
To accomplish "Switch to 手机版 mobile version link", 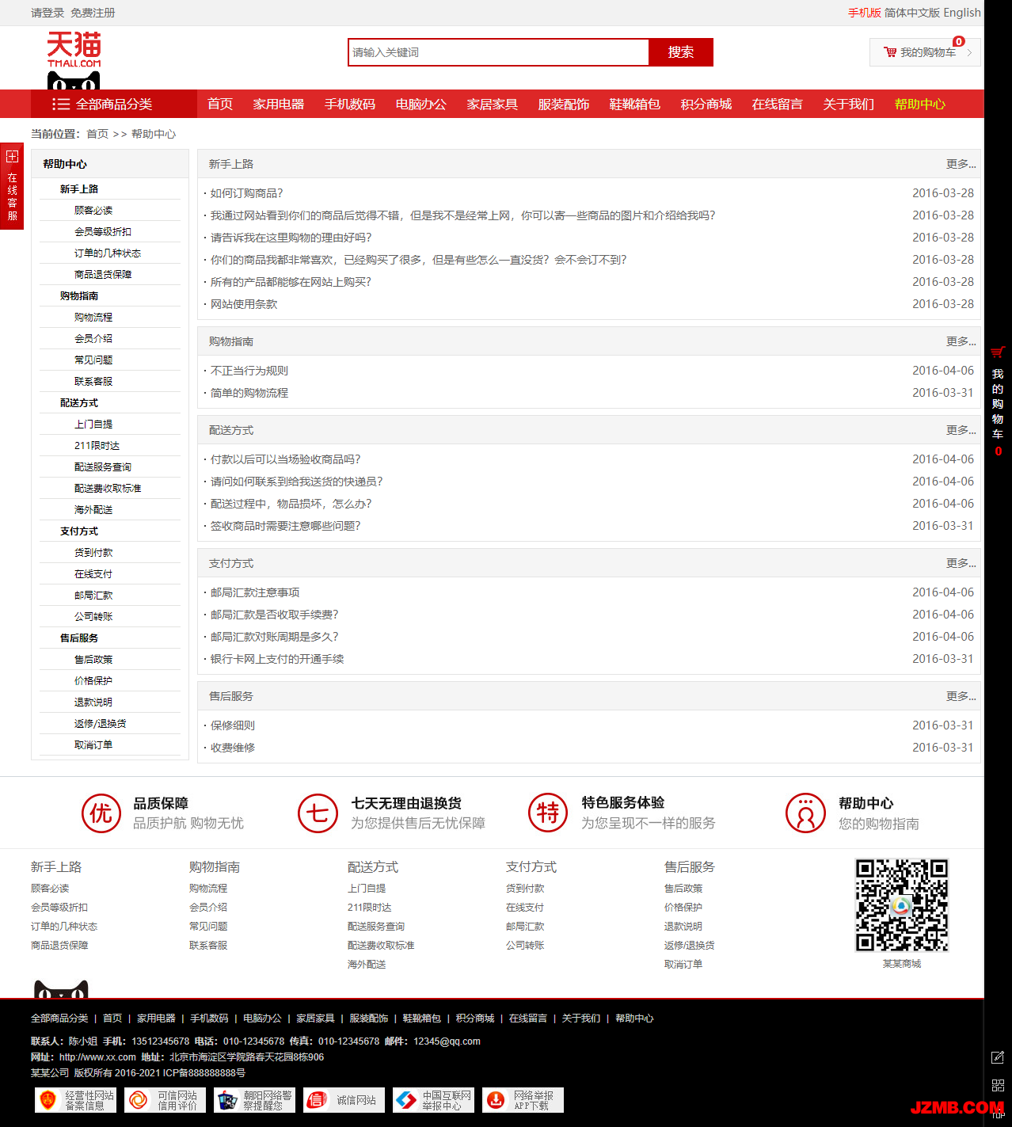I will pyautogui.click(x=865, y=13).
